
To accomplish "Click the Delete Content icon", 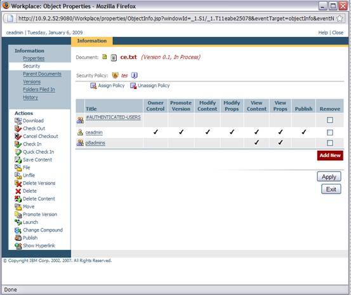I will (x=18, y=199).
